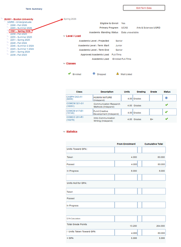Click the Data unavailable standing status
Screen dimensions: 181x247
[130, 32]
